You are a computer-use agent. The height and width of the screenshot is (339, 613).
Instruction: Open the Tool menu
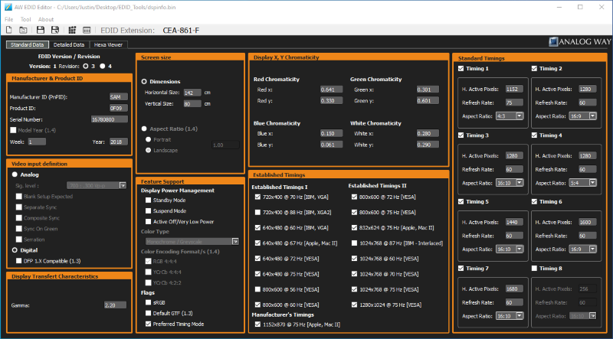pos(26,18)
